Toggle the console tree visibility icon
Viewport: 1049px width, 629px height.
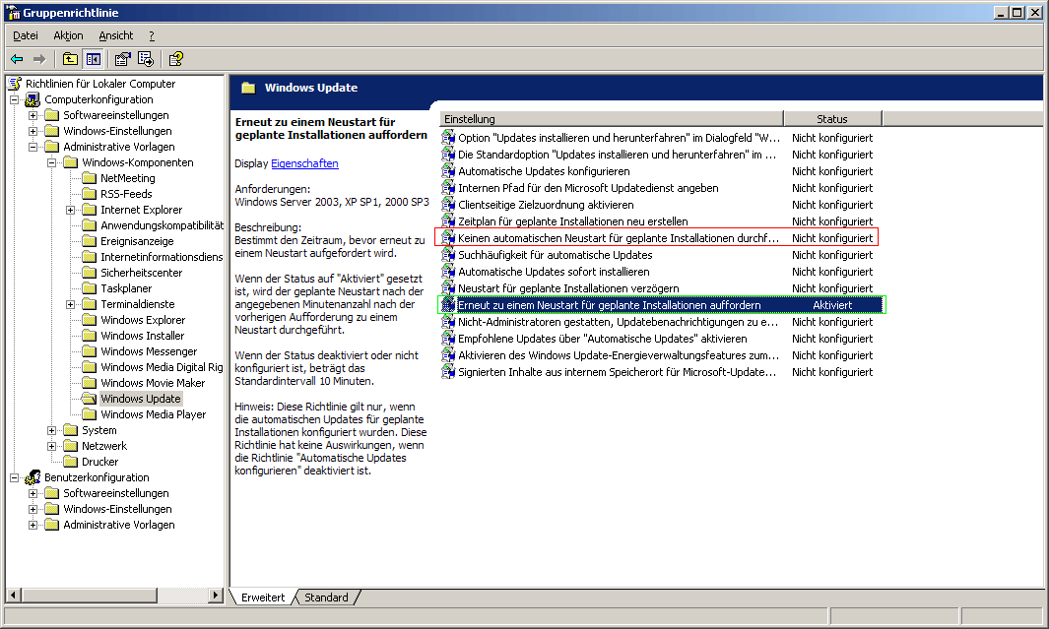(x=93, y=59)
